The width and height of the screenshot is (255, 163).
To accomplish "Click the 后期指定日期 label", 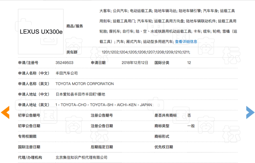I will (x=102, y=147).
